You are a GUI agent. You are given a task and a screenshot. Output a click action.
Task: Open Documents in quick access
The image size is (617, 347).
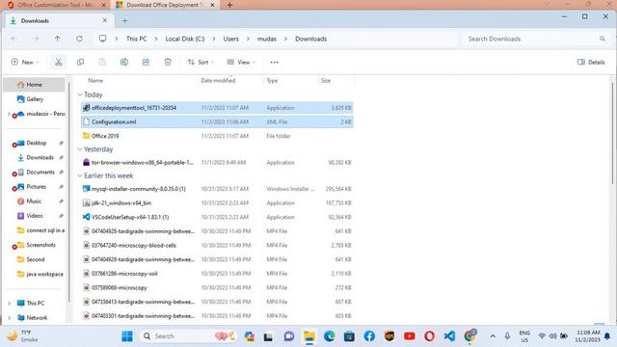click(40, 172)
